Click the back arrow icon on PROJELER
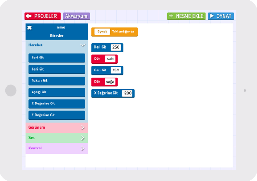Screen dimensions: 257x181 click(x=29, y=16)
